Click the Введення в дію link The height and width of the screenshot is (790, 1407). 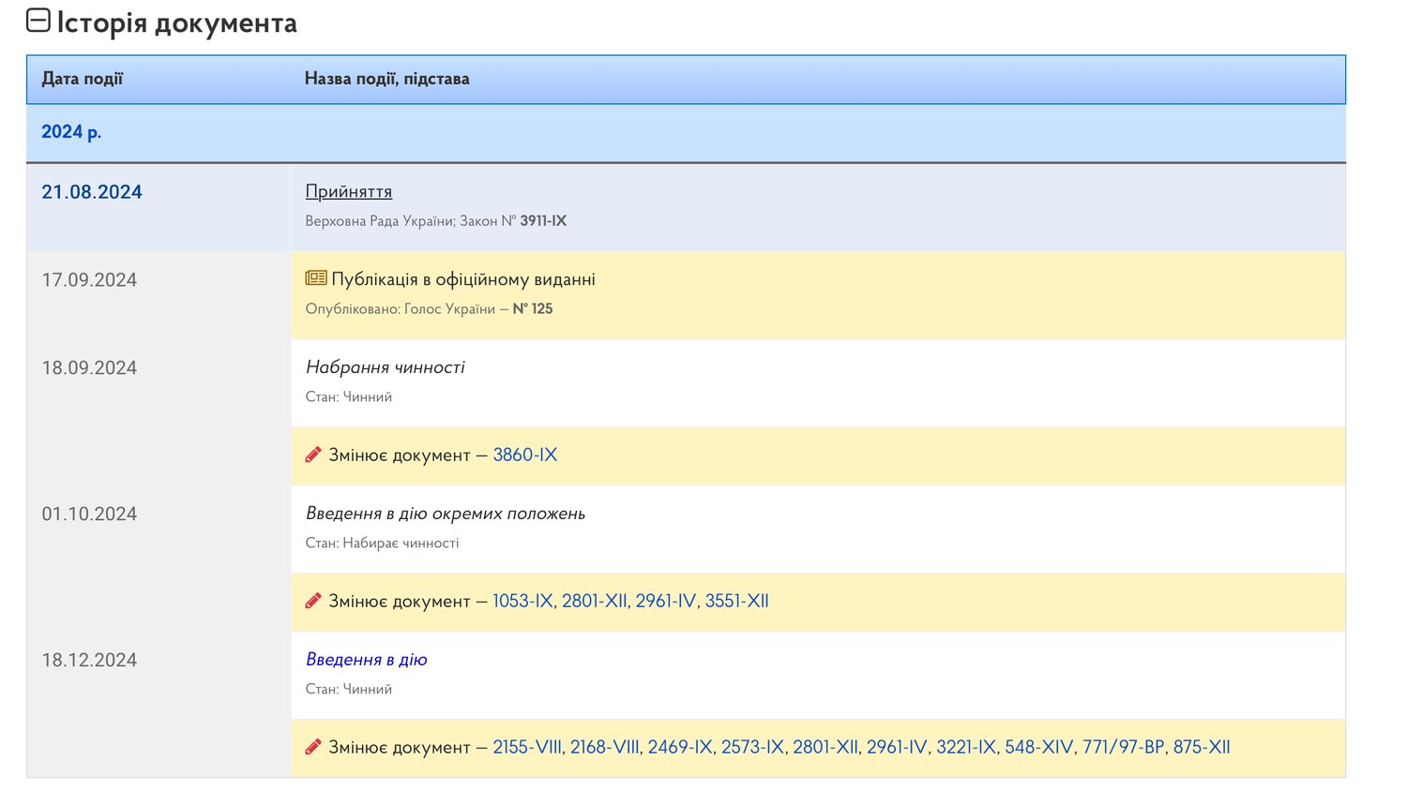pos(367,659)
